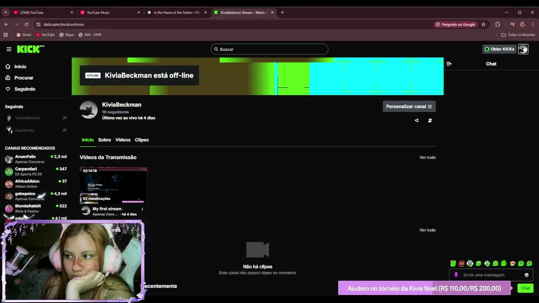This screenshot has height=303, width=539.
Task: Open the Maps bookmark
Action: point(67,35)
